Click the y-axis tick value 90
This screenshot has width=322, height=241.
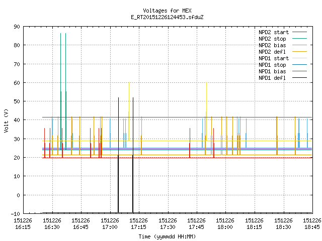(17, 27)
